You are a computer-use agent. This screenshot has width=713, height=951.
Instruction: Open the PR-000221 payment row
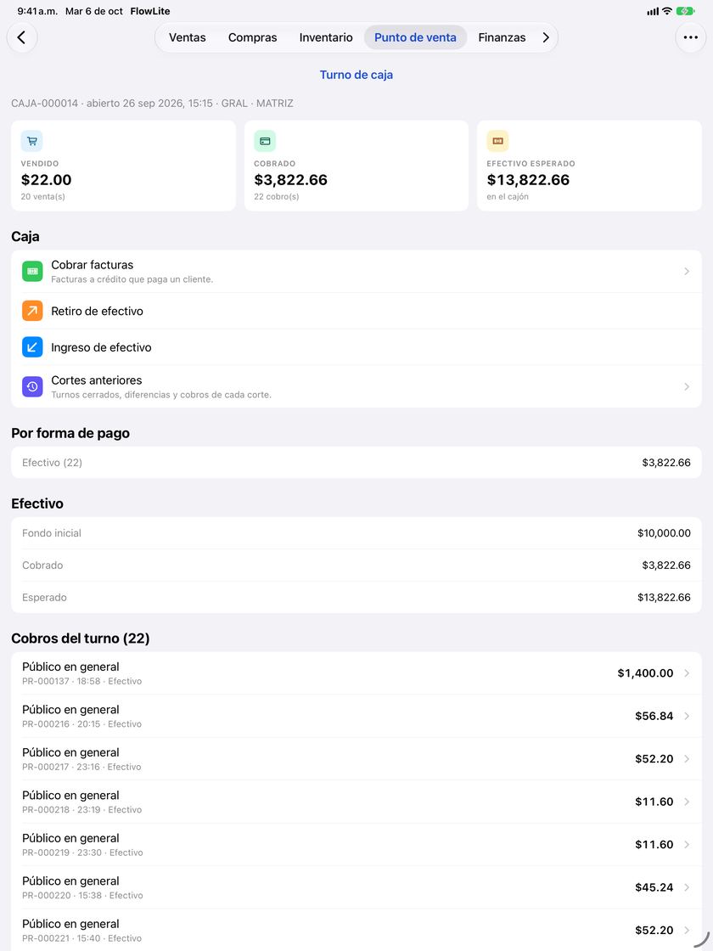pyautogui.click(x=356, y=931)
